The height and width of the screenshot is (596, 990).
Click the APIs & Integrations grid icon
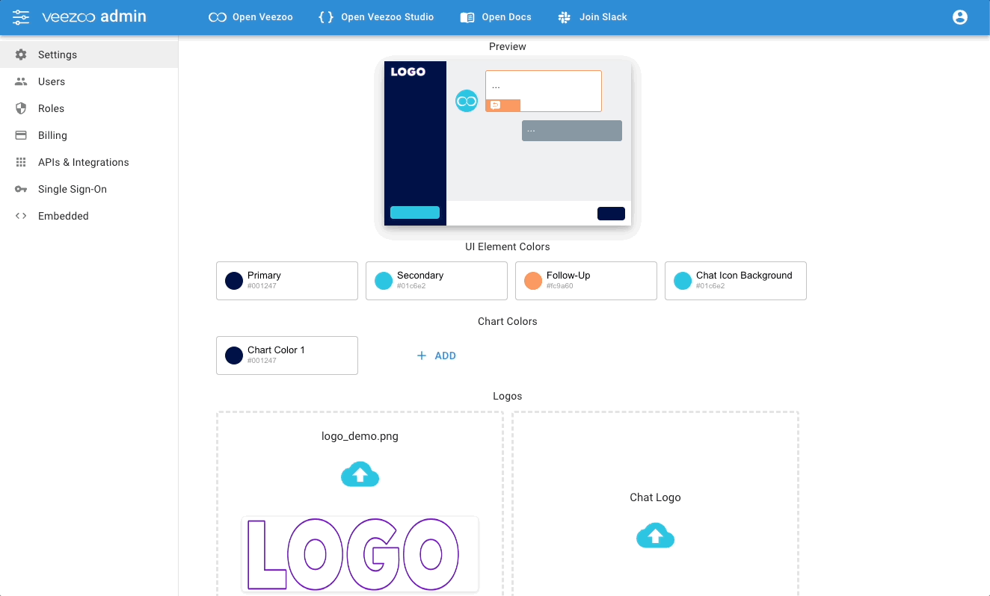coord(21,162)
